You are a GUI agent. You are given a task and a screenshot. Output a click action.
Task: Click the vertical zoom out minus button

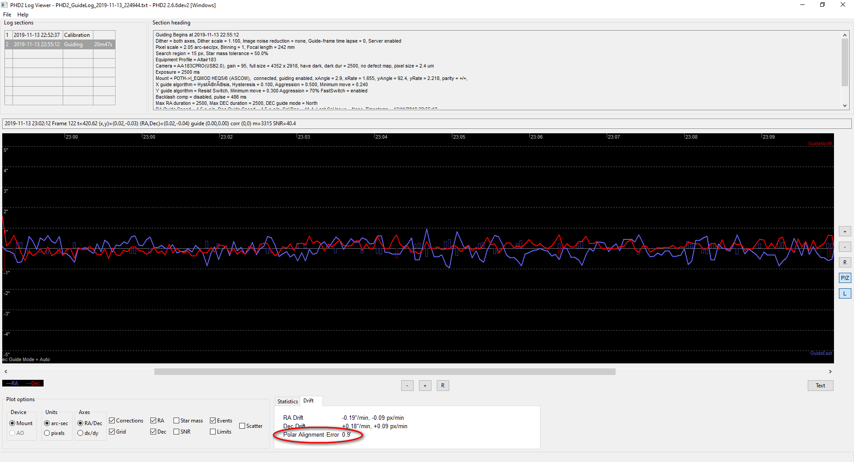tap(845, 247)
